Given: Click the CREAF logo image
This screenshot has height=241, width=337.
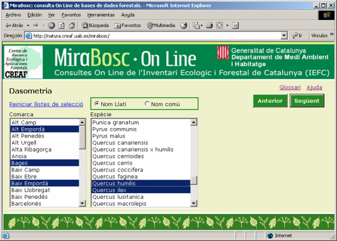Looking at the screenshot, I should coord(24,62).
